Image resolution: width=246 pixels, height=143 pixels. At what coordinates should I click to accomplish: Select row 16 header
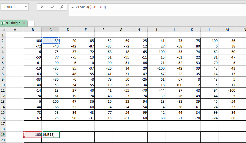tap(3, 118)
